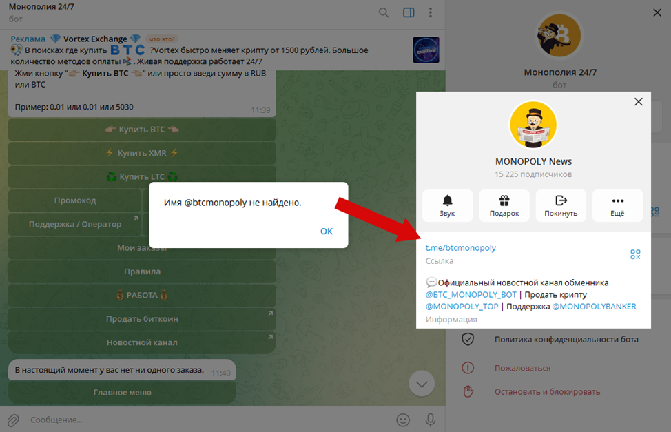Click the Покинуть leave channel button
This screenshot has height=432, width=671.
point(561,205)
